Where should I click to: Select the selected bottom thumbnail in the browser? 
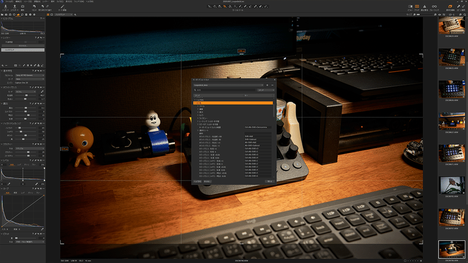coord(452,250)
